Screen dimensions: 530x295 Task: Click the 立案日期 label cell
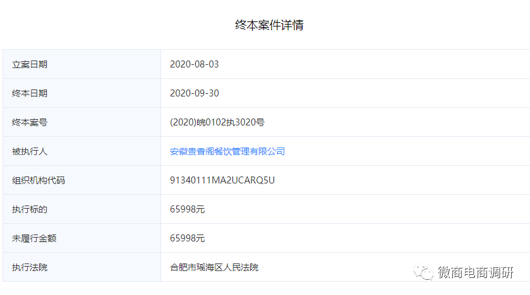point(81,64)
